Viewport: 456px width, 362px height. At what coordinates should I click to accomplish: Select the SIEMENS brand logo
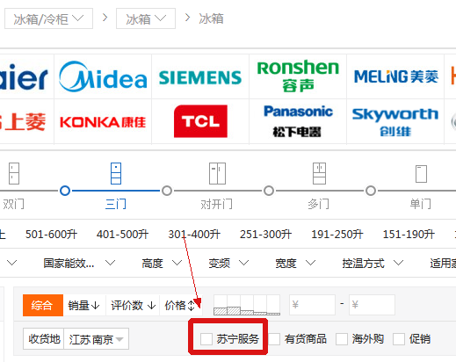point(200,77)
